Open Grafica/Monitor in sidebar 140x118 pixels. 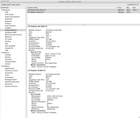(x=11, y=30)
